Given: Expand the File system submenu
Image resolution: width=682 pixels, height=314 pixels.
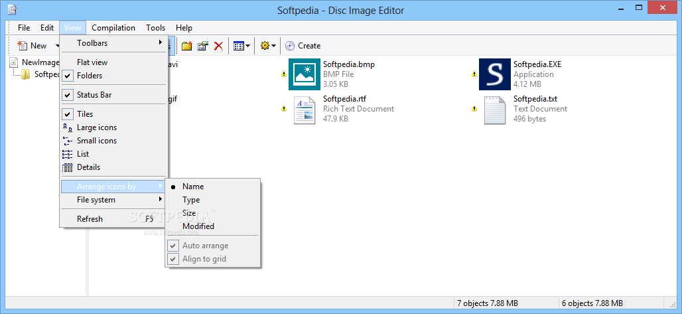Looking at the screenshot, I should (114, 200).
